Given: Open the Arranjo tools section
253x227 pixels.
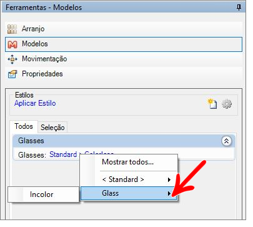Looking at the screenshot, I should [124, 29].
